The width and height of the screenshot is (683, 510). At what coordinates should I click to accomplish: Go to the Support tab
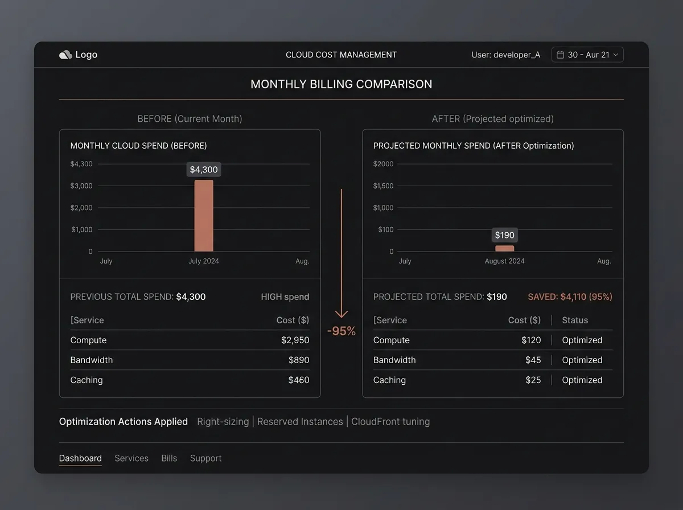click(206, 458)
